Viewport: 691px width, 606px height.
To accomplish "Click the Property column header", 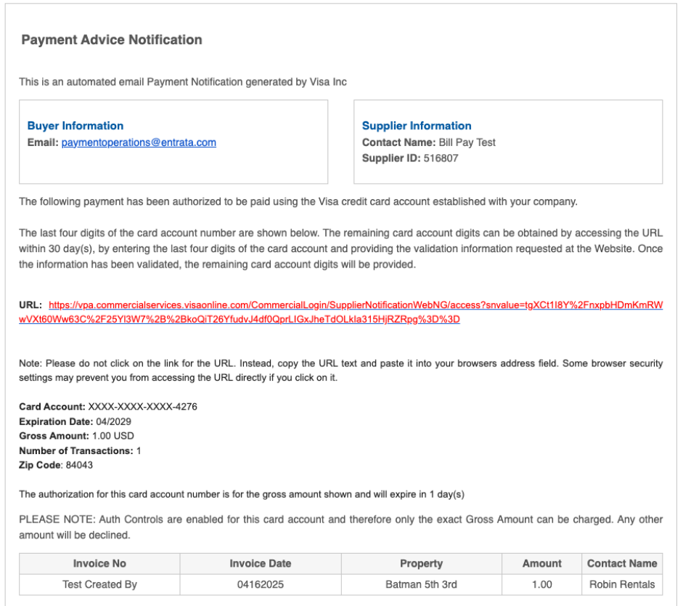I will (421, 563).
